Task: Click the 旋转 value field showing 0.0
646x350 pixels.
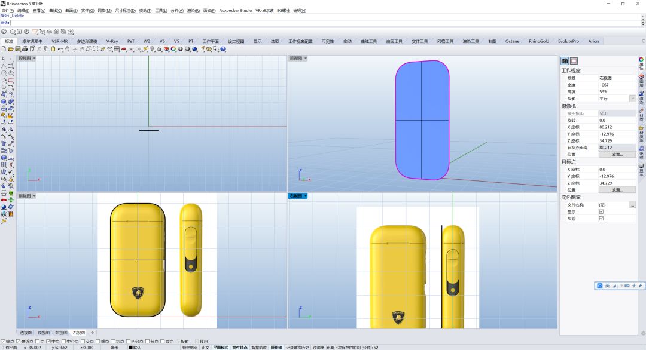Action: 617,121
